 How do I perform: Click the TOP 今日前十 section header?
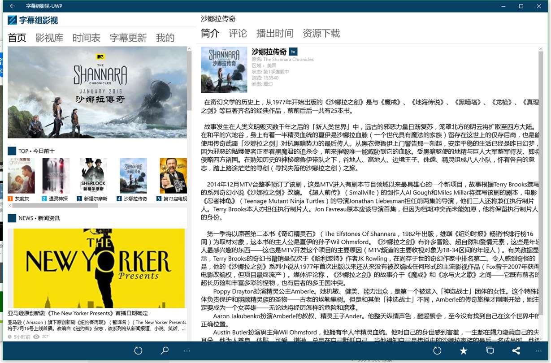click(x=31, y=151)
